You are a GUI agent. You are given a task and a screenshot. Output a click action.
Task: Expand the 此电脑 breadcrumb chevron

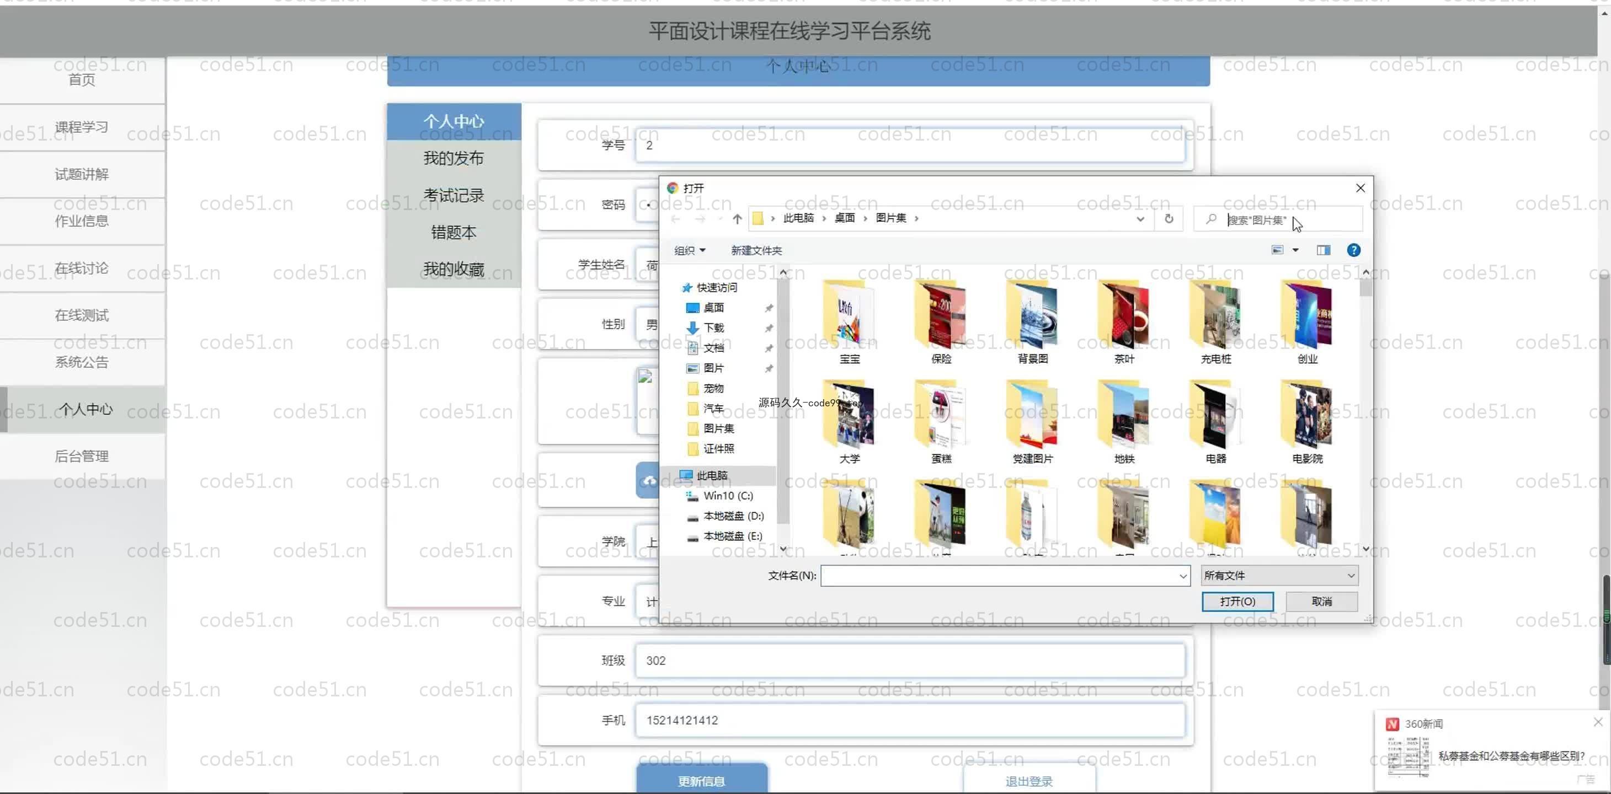click(x=824, y=218)
